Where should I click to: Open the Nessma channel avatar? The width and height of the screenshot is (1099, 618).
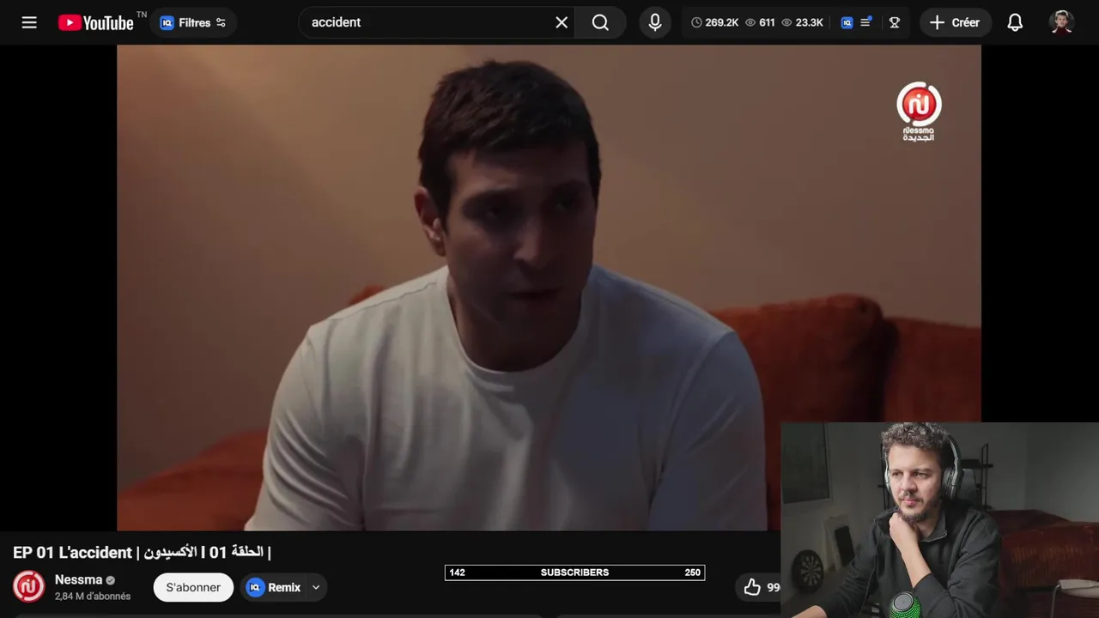28,586
